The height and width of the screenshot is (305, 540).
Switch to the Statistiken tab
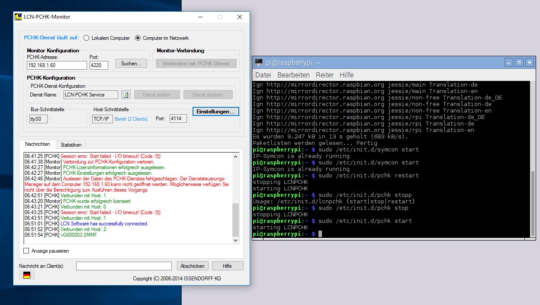[x=71, y=144]
